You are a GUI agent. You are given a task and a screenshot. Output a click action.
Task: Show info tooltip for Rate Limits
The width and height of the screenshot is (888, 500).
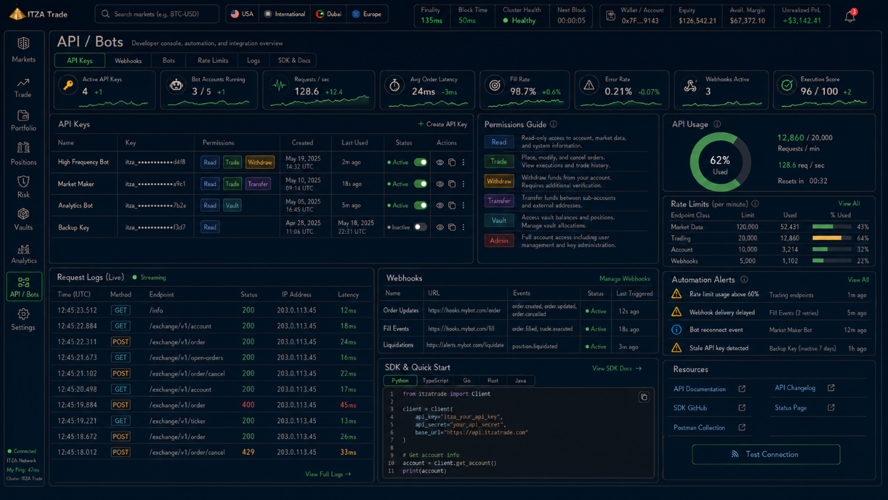755,204
